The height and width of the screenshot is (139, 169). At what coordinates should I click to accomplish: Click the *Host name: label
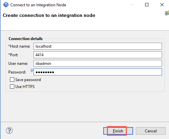coord(19,46)
